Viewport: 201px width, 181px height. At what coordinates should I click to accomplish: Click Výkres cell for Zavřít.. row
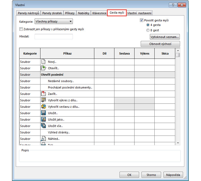[x=144, y=94]
